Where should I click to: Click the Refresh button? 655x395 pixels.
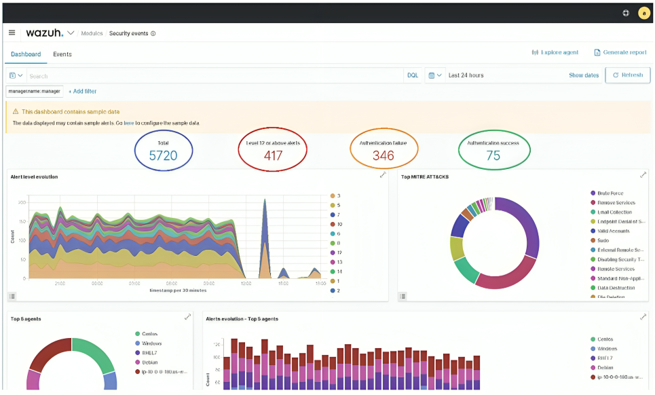point(628,75)
